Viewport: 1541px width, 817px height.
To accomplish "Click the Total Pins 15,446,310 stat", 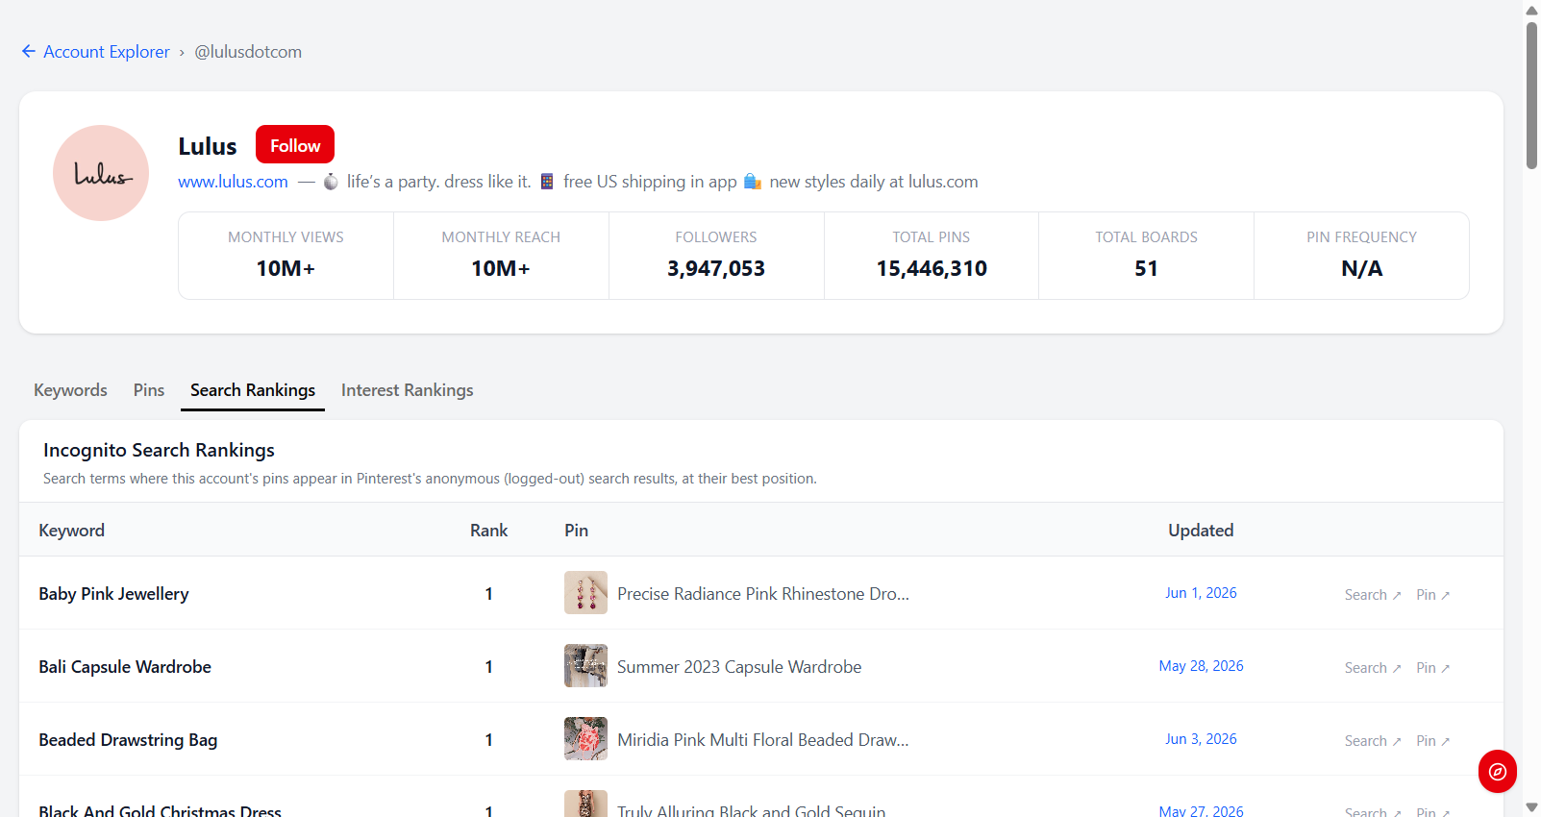I will coord(932,256).
